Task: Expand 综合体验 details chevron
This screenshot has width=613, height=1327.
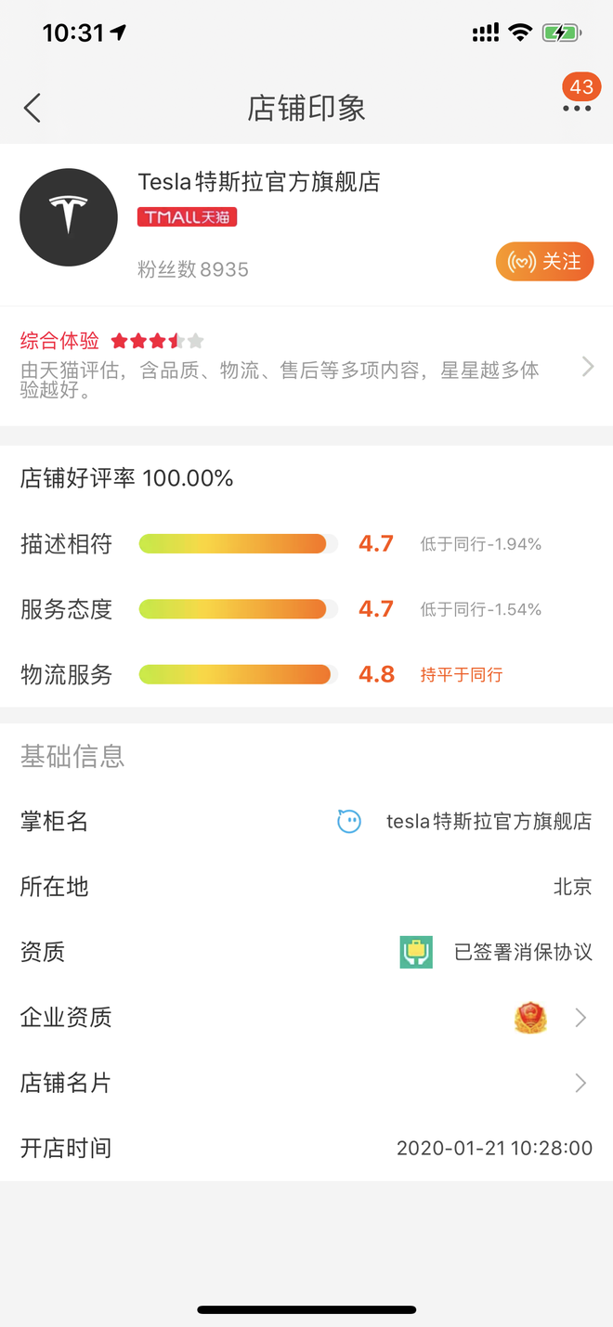Action: (588, 367)
